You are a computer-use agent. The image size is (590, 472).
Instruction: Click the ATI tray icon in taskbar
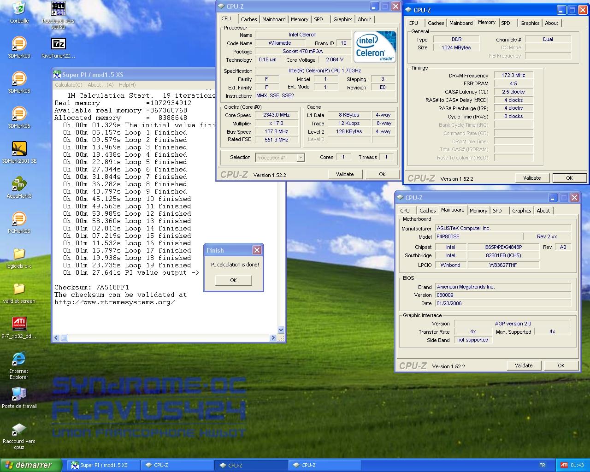564,465
